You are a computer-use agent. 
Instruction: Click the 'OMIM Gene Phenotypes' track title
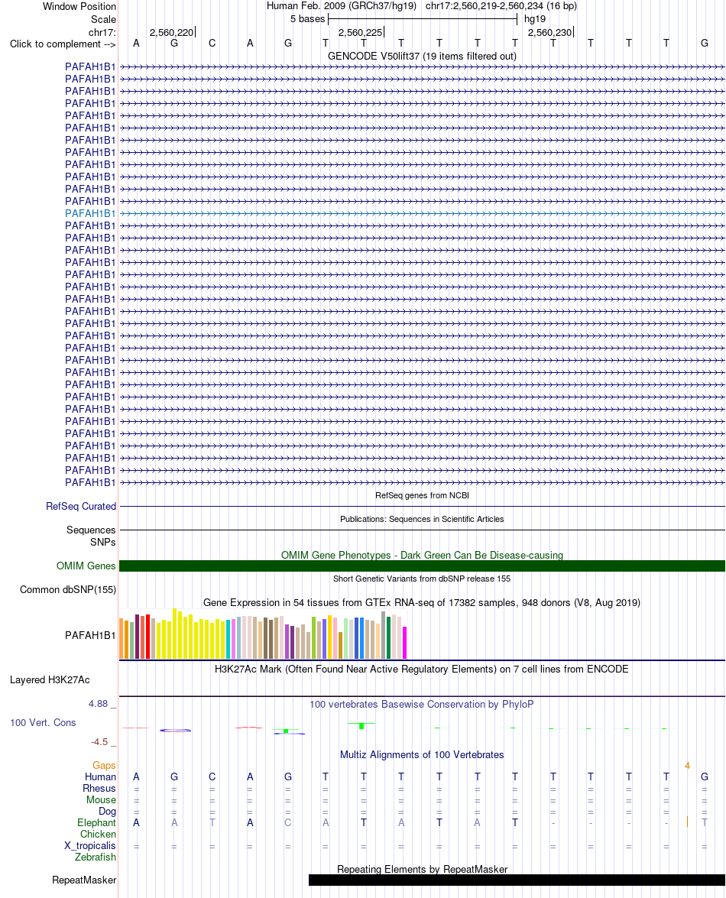pos(422,555)
